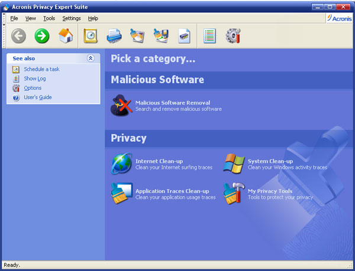
Task: Go to Home via house icon
Action: (x=66, y=35)
